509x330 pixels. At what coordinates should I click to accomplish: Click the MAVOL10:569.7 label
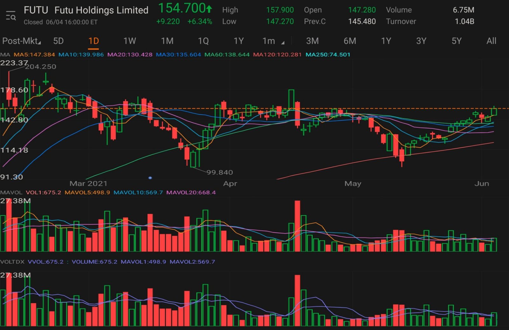tap(138, 193)
